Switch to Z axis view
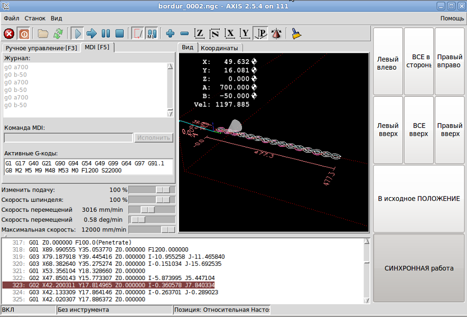Viewport: 467px width, 317px height. tap(200, 33)
